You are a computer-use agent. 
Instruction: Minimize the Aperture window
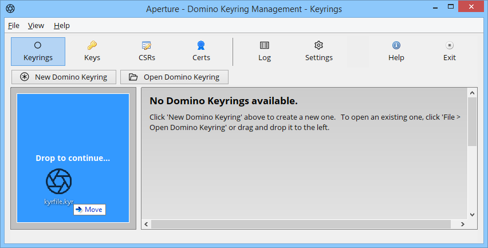(435, 7)
